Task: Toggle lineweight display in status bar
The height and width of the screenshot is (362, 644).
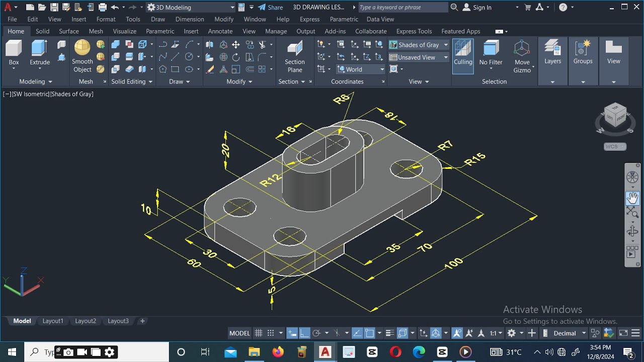Action: coord(389,333)
